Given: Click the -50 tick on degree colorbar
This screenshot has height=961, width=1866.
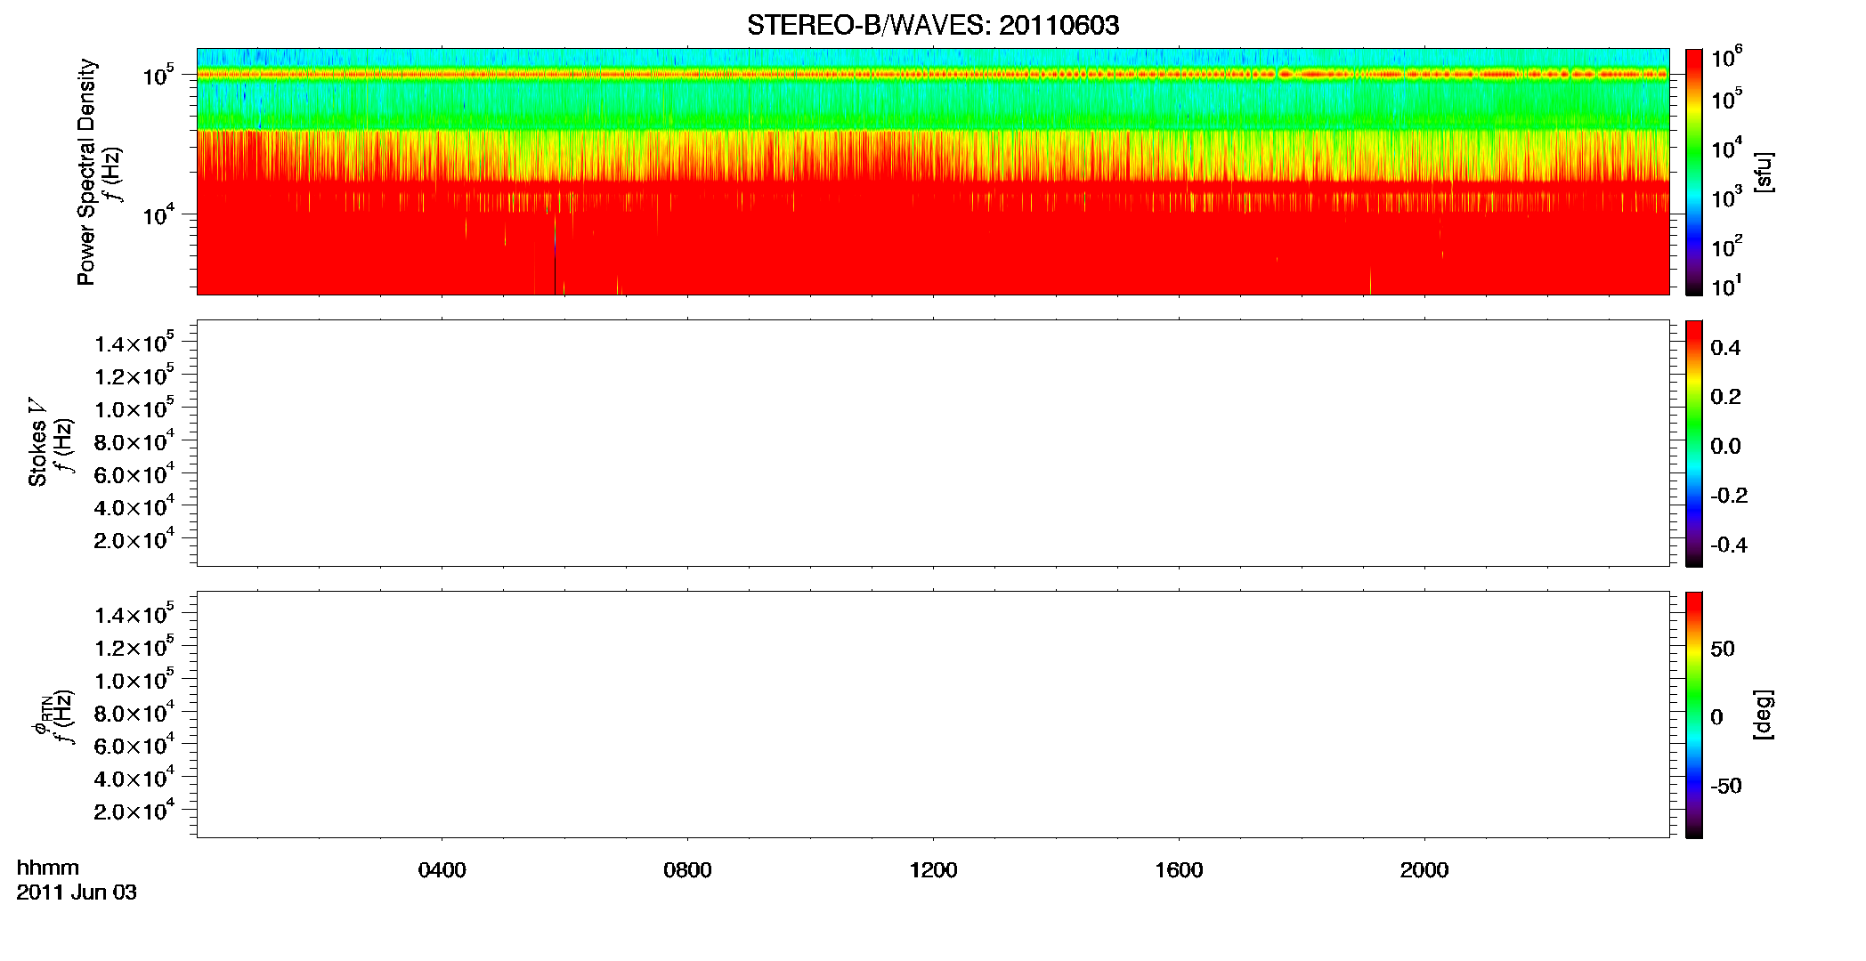Looking at the screenshot, I should pyautogui.click(x=1726, y=786).
